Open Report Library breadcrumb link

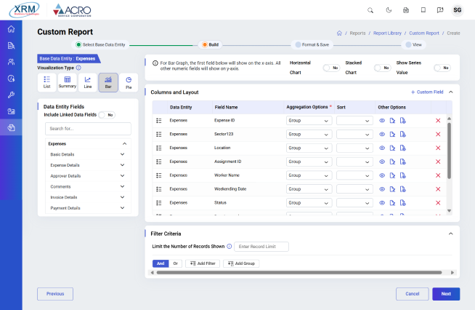pos(387,33)
